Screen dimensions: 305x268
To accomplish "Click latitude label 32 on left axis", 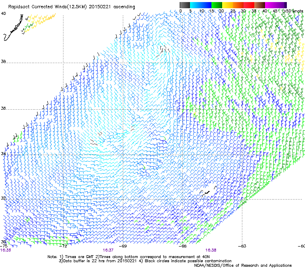I will pos(3,198).
